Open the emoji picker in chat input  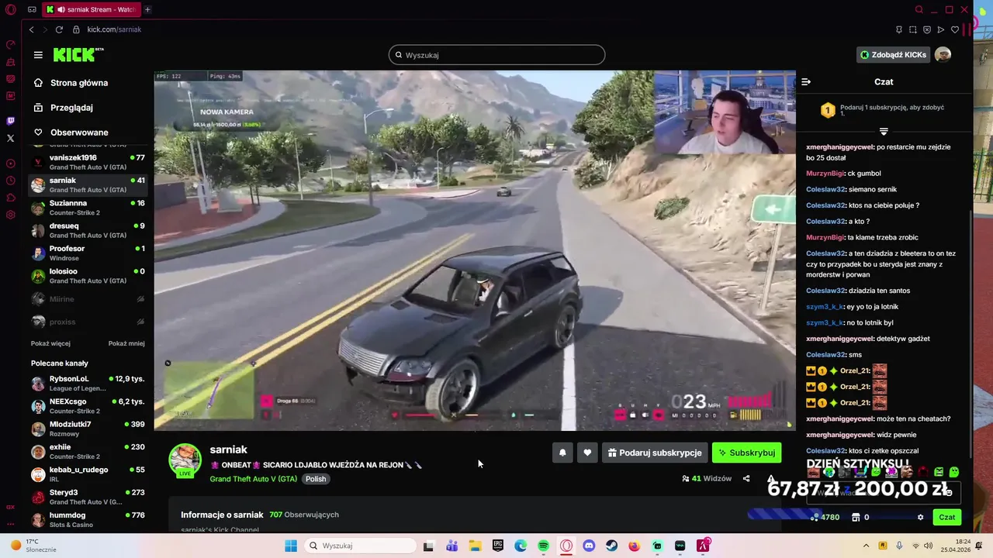pyautogui.click(x=948, y=492)
